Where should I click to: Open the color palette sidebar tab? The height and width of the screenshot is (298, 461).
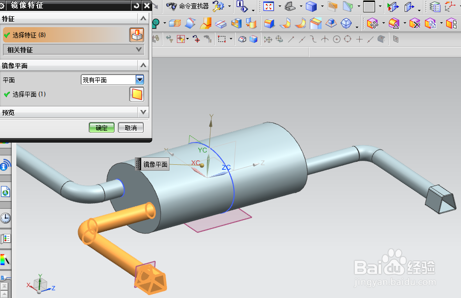click(x=5, y=260)
